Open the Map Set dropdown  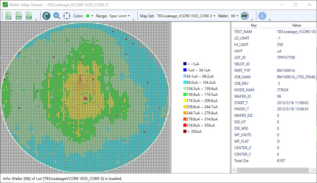[x=186, y=16]
